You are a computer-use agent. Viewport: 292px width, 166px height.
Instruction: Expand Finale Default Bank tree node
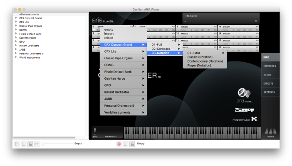16,34
